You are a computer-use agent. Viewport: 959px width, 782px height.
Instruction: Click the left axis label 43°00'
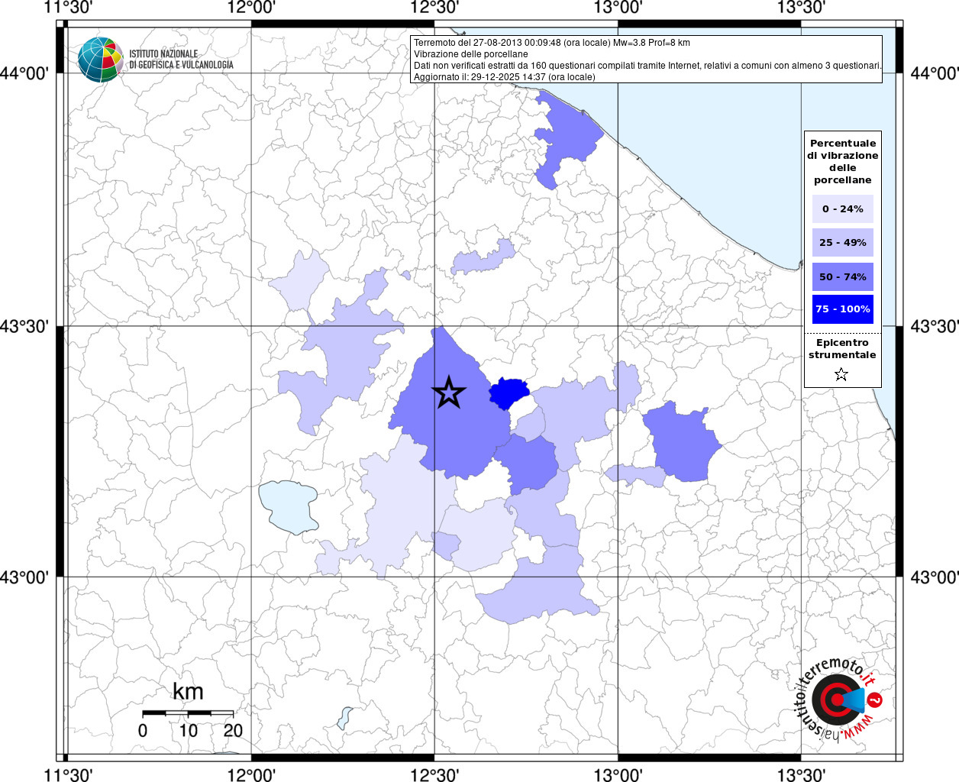click(x=24, y=577)
